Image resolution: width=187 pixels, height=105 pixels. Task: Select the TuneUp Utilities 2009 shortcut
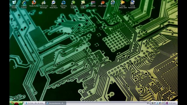123,4
